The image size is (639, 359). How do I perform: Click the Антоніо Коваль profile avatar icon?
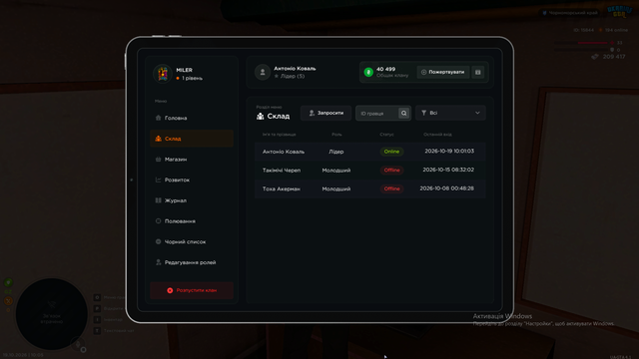click(263, 72)
